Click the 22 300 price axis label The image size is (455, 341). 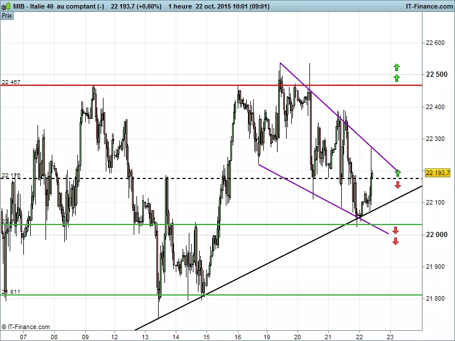tap(435, 139)
